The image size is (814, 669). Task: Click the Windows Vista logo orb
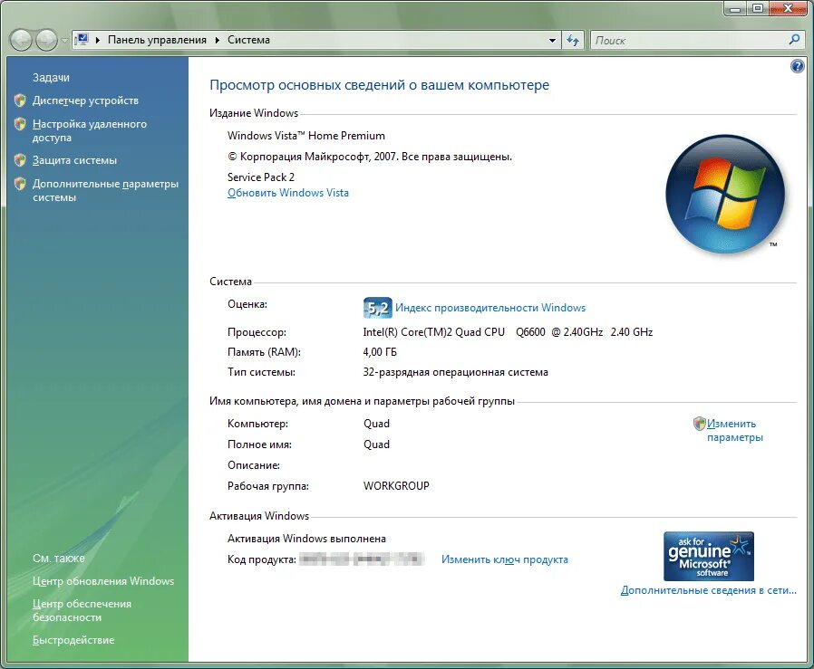tap(725, 195)
